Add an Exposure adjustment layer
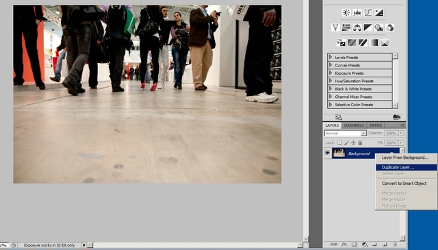Screen dimensions: 438x250 [379, 12]
